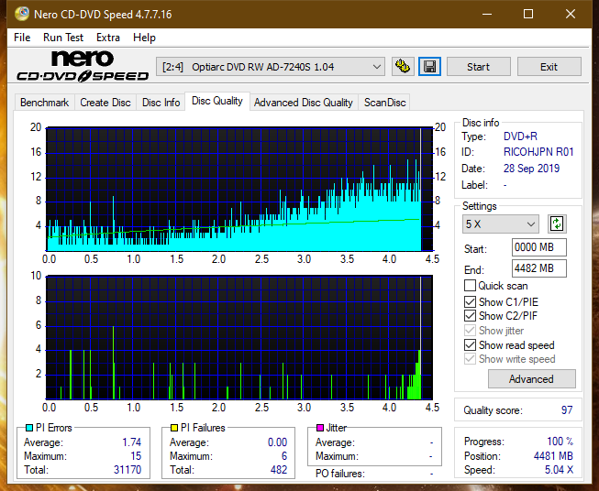Click the PI Failures graph area
599x491 pixels.
click(239, 338)
